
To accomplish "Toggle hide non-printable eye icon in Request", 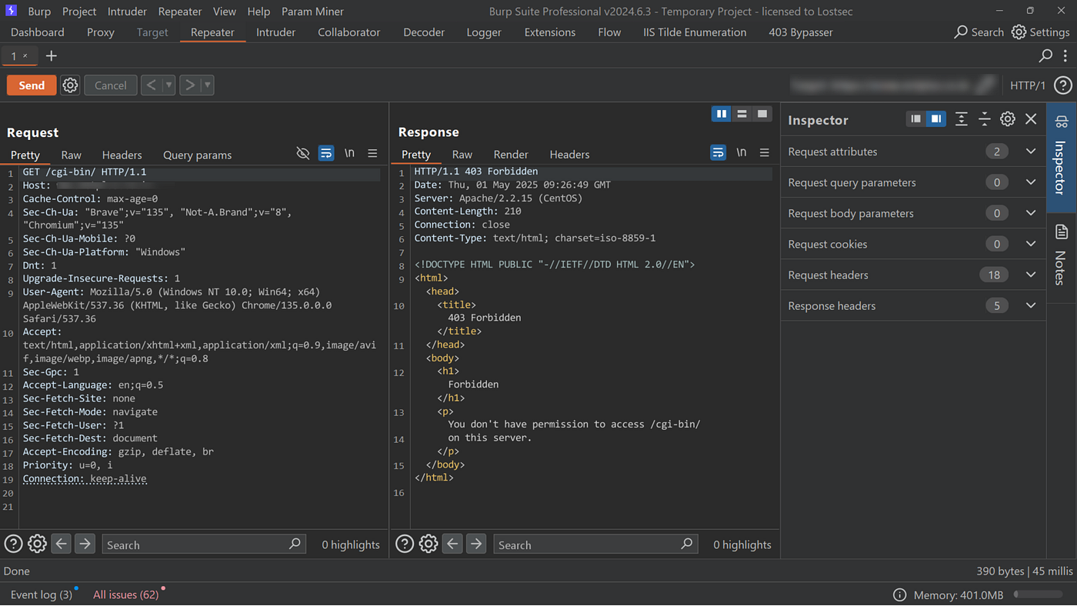I will pos(303,154).
